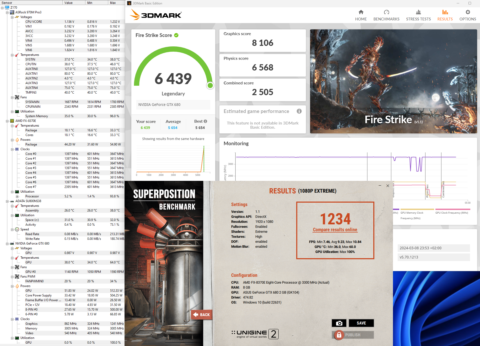
Task: Click the Fire Strike benchmark thumbnail image
Action: click(393, 81)
